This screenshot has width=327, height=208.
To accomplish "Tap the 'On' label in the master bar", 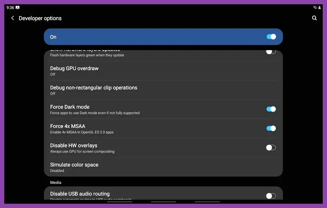I will 53,37.
